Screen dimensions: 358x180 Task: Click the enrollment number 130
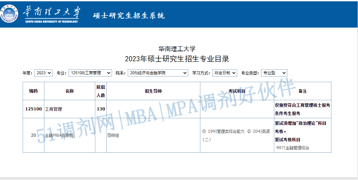[x=101, y=109]
